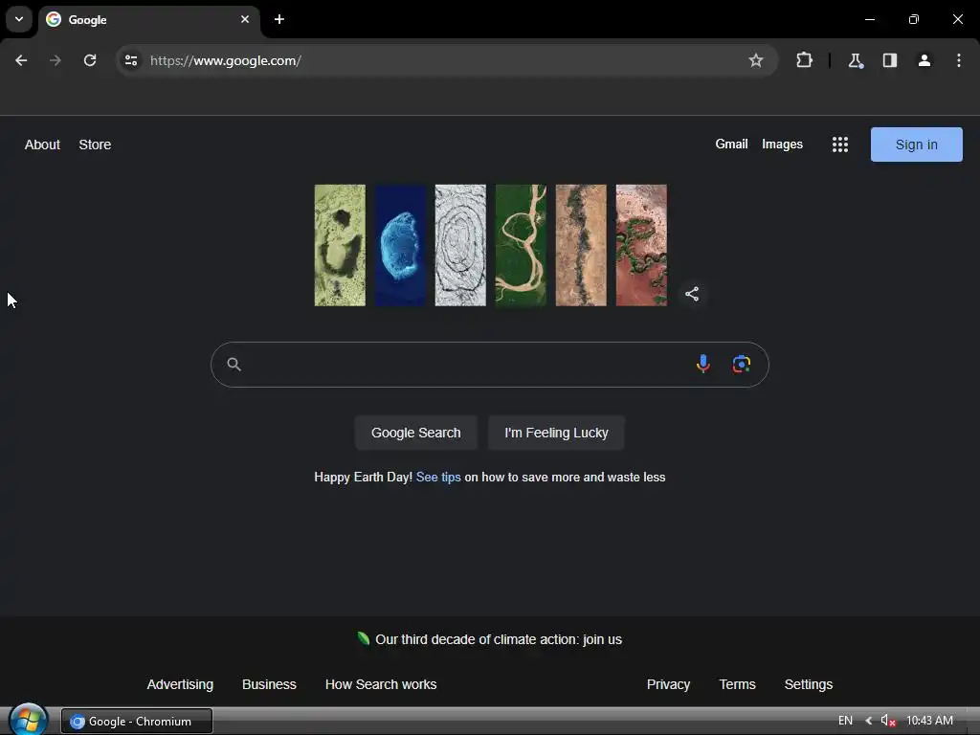Go back with the browser back arrow
This screenshot has height=735, width=980.
21,60
